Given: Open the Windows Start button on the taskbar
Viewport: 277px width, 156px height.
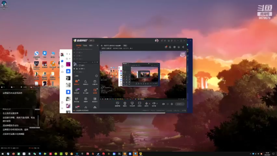Looking at the screenshot, I should click(3, 154).
